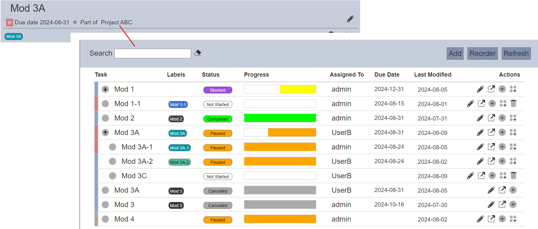Click the Paused status badge on Mod 4
The height and width of the screenshot is (229, 538).
[x=218, y=220]
